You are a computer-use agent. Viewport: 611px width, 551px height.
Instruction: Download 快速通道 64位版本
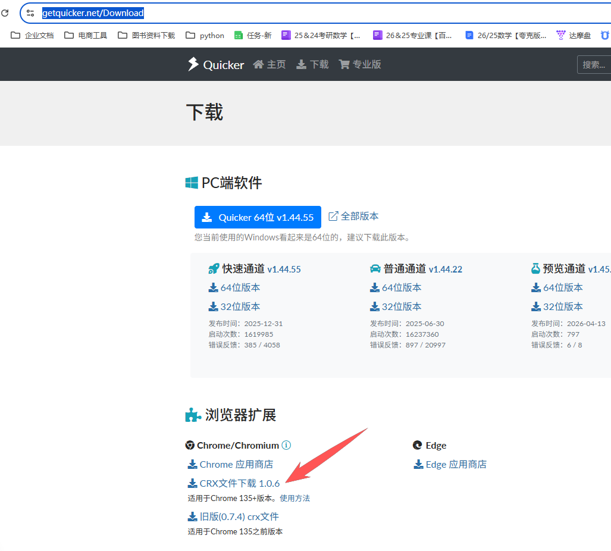coord(234,287)
